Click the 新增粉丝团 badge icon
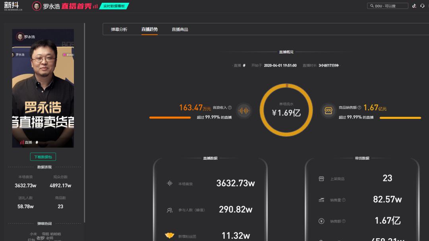429x241 pixels. [170, 235]
